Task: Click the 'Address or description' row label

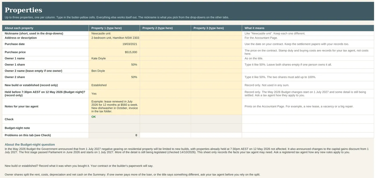Action: pyautogui.click(x=21, y=38)
